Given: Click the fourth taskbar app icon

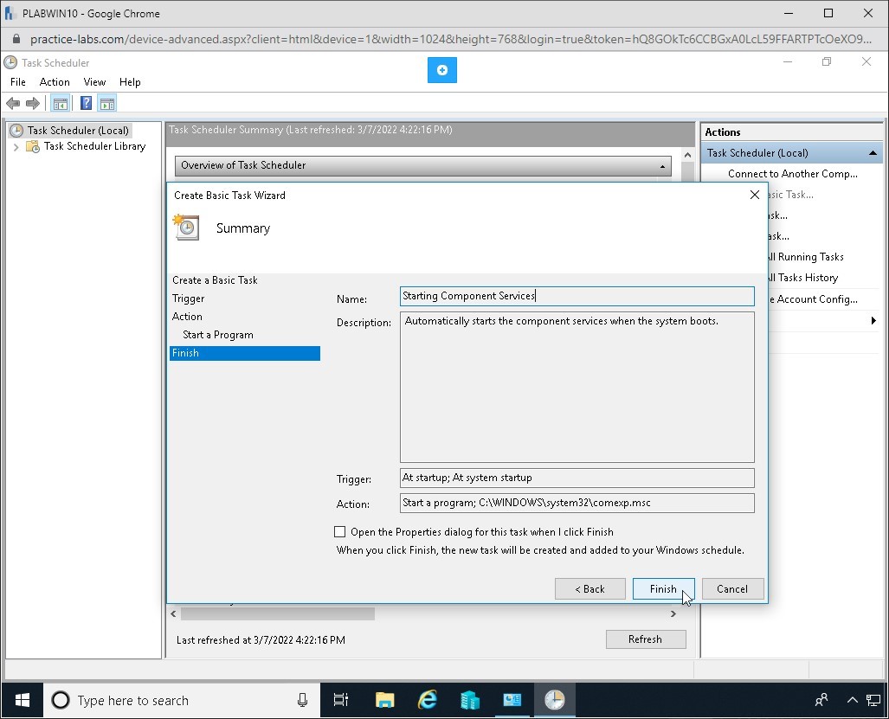Looking at the screenshot, I should [x=512, y=700].
